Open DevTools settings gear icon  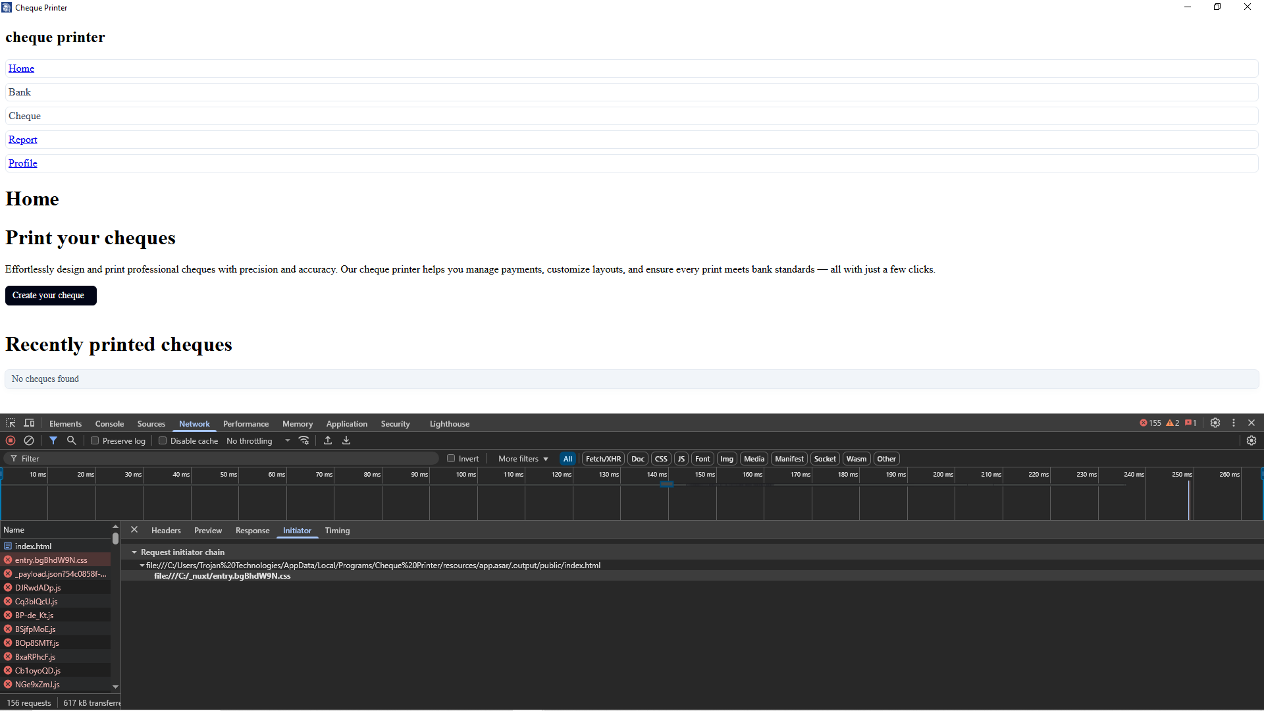click(1215, 423)
